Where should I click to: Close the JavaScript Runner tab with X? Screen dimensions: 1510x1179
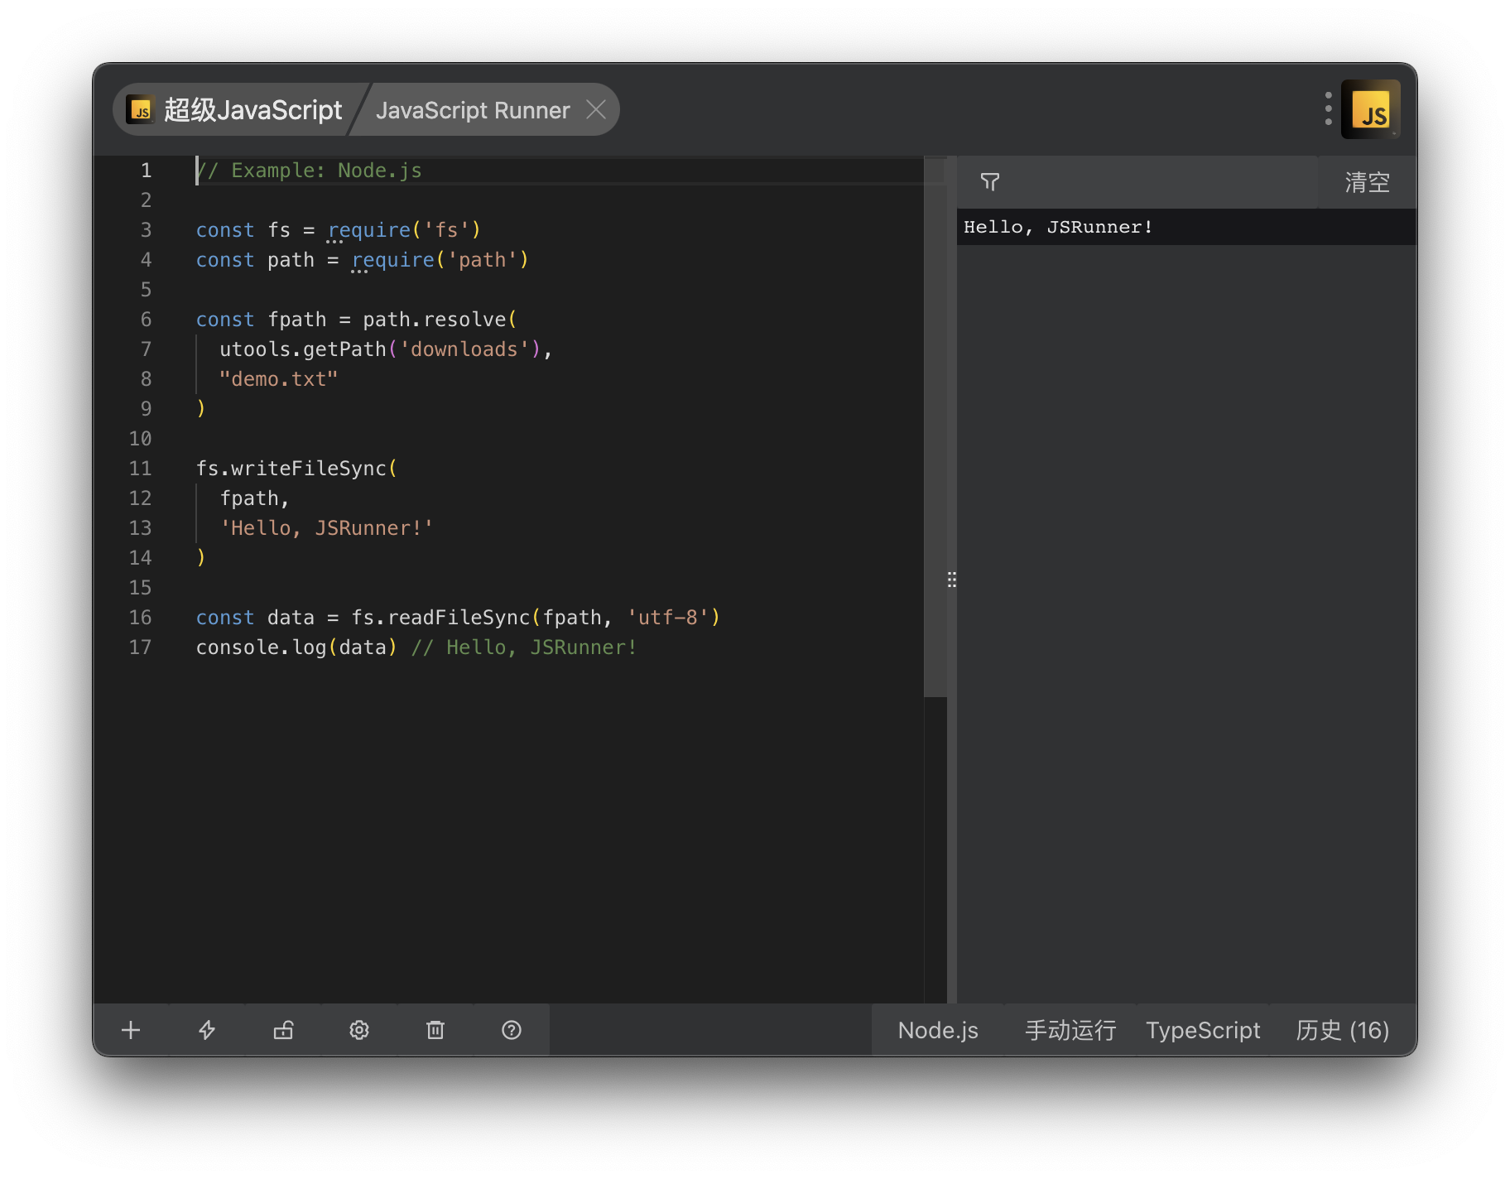coord(596,109)
